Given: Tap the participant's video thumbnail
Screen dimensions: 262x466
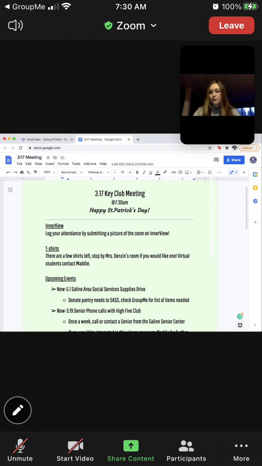Looking at the screenshot, I should click(x=217, y=95).
